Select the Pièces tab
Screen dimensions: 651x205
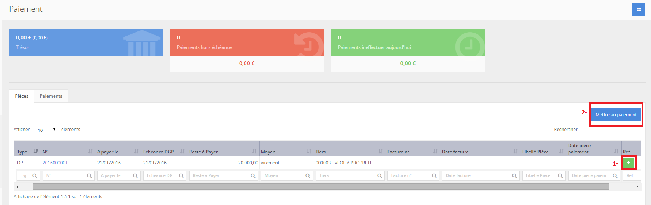pos(22,96)
